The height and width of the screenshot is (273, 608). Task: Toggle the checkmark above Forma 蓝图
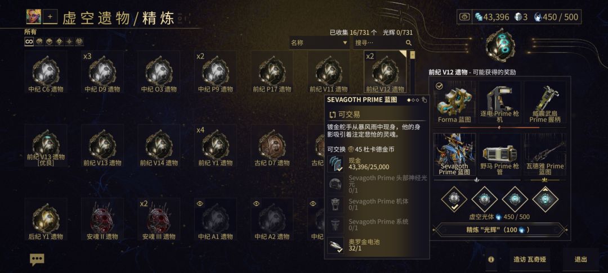pos(439,87)
